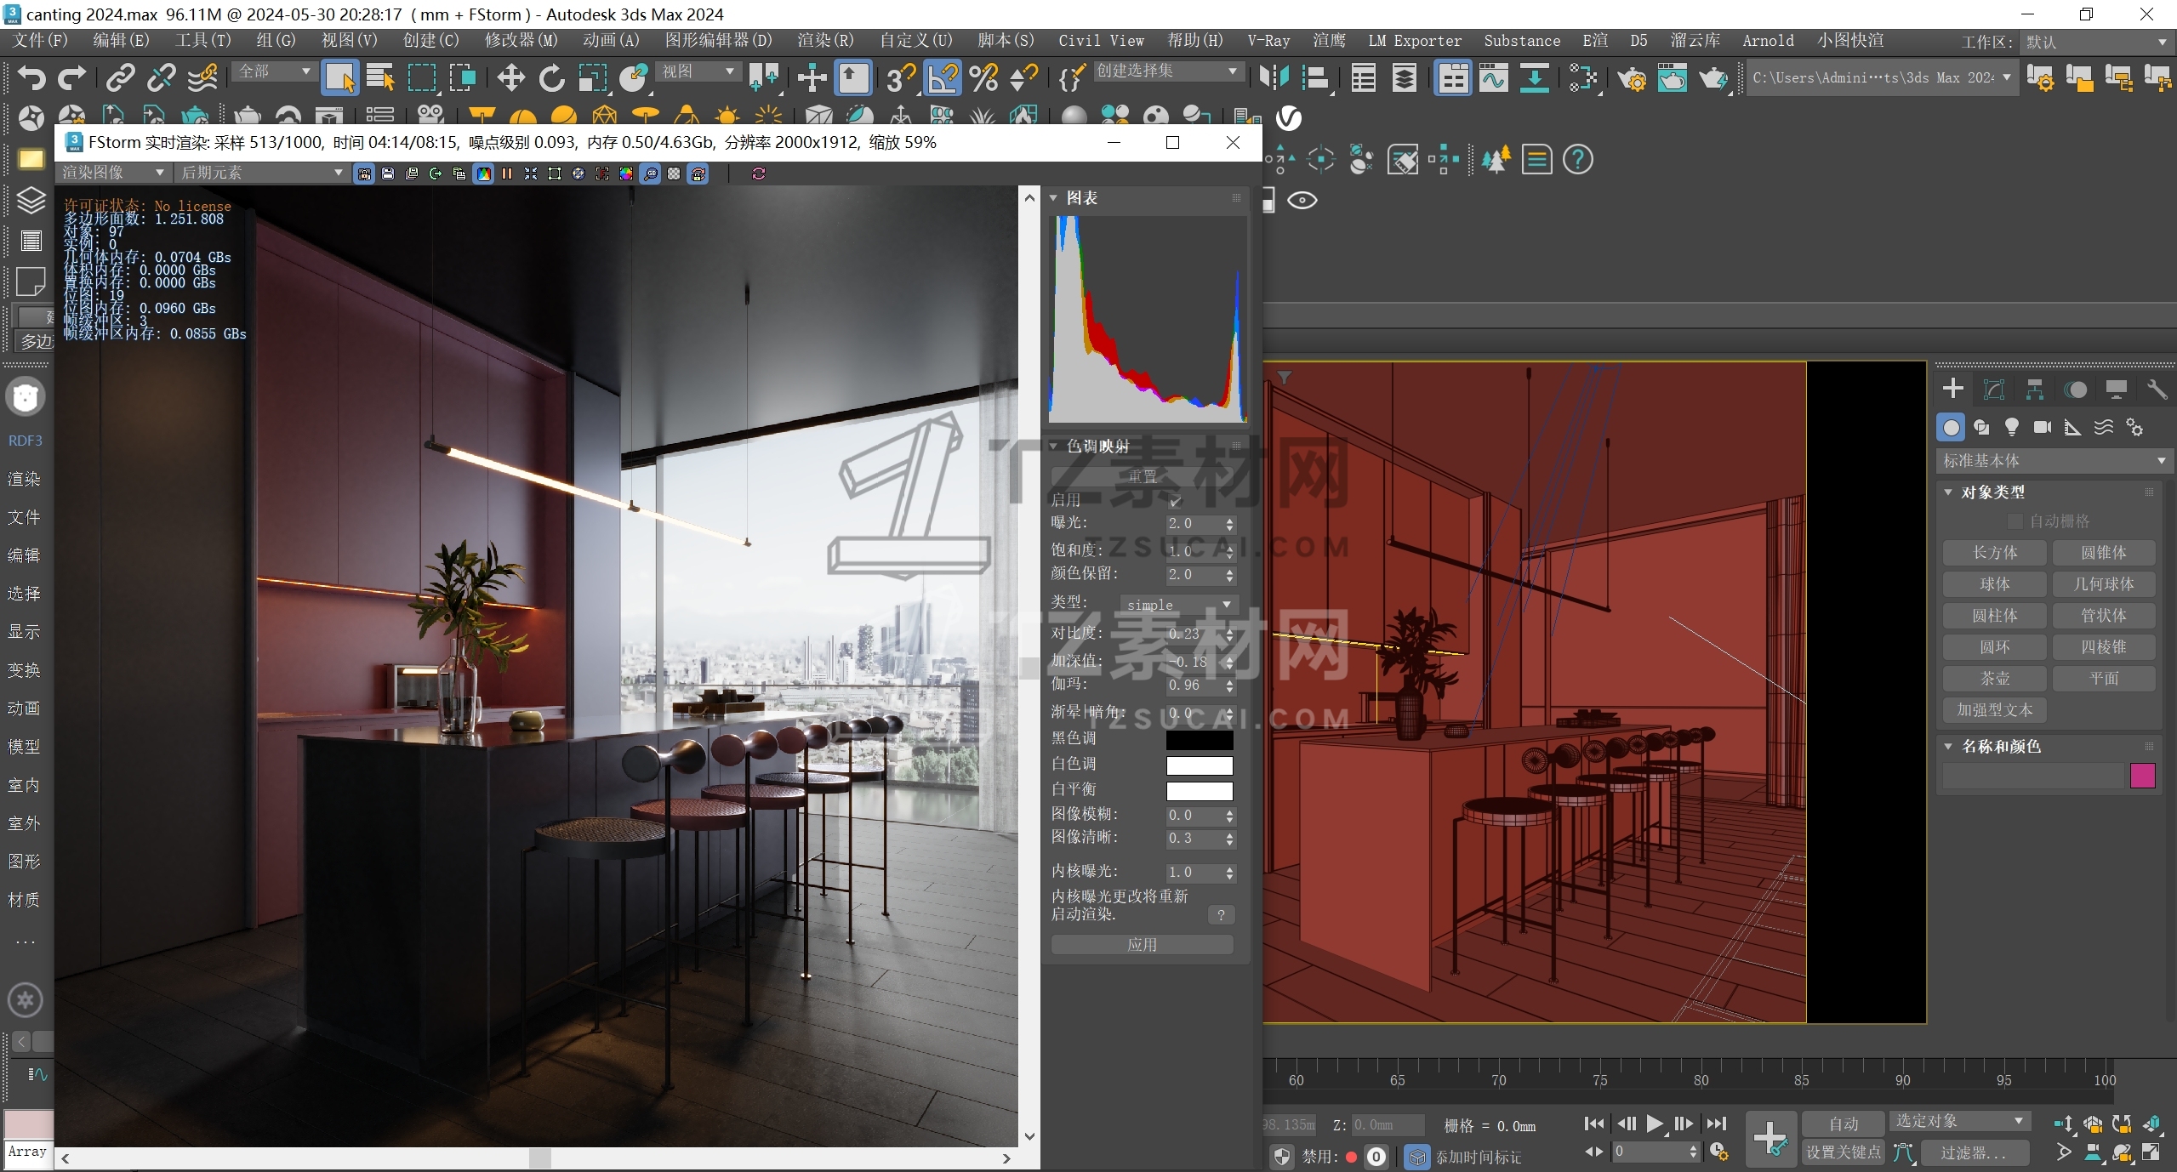Open the 渲染(R) menu
Viewport: 2177px width, 1172px height.
coord(824,41)
